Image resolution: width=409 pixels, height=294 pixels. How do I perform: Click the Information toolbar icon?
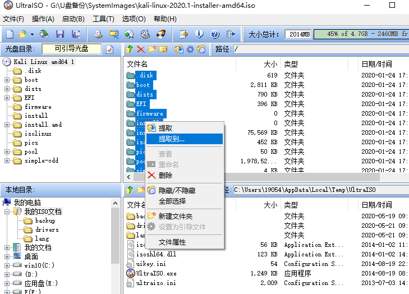click(x=199, y=34)
